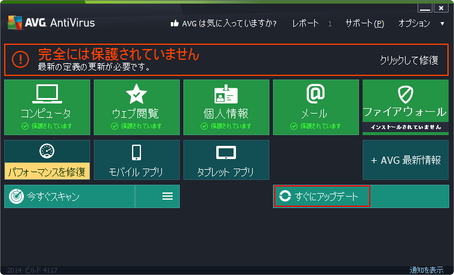Click the report count number 1

[330, 24]
